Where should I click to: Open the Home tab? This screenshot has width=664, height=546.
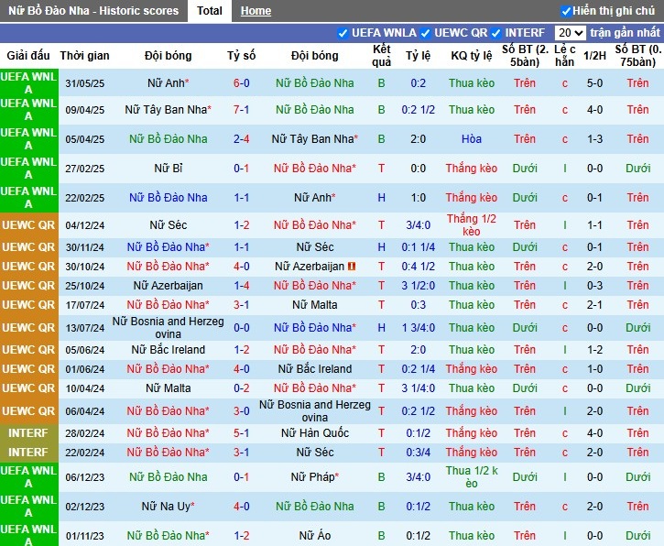click(x=256, y=11)
